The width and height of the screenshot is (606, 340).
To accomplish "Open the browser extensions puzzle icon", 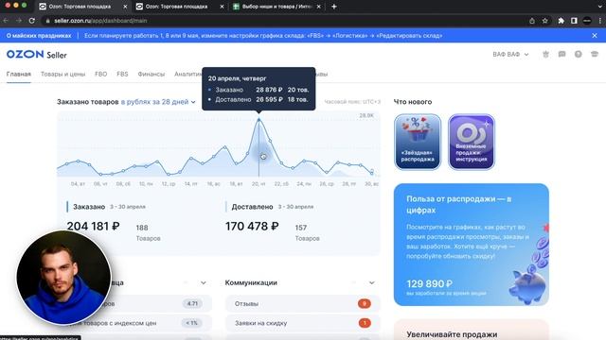I will pos(561,21).
